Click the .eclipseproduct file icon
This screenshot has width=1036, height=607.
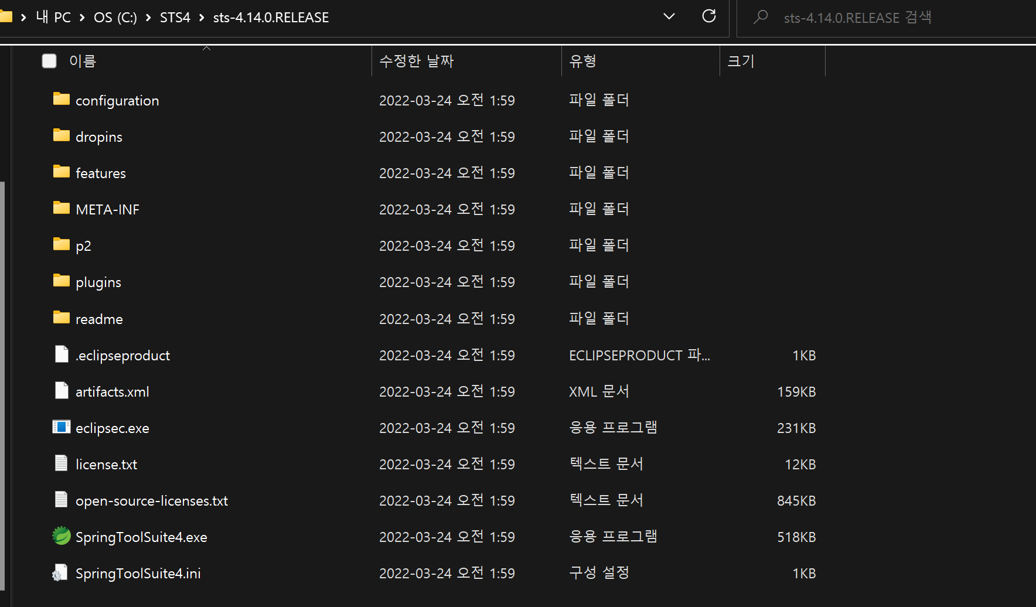click(x=62, y=354)
